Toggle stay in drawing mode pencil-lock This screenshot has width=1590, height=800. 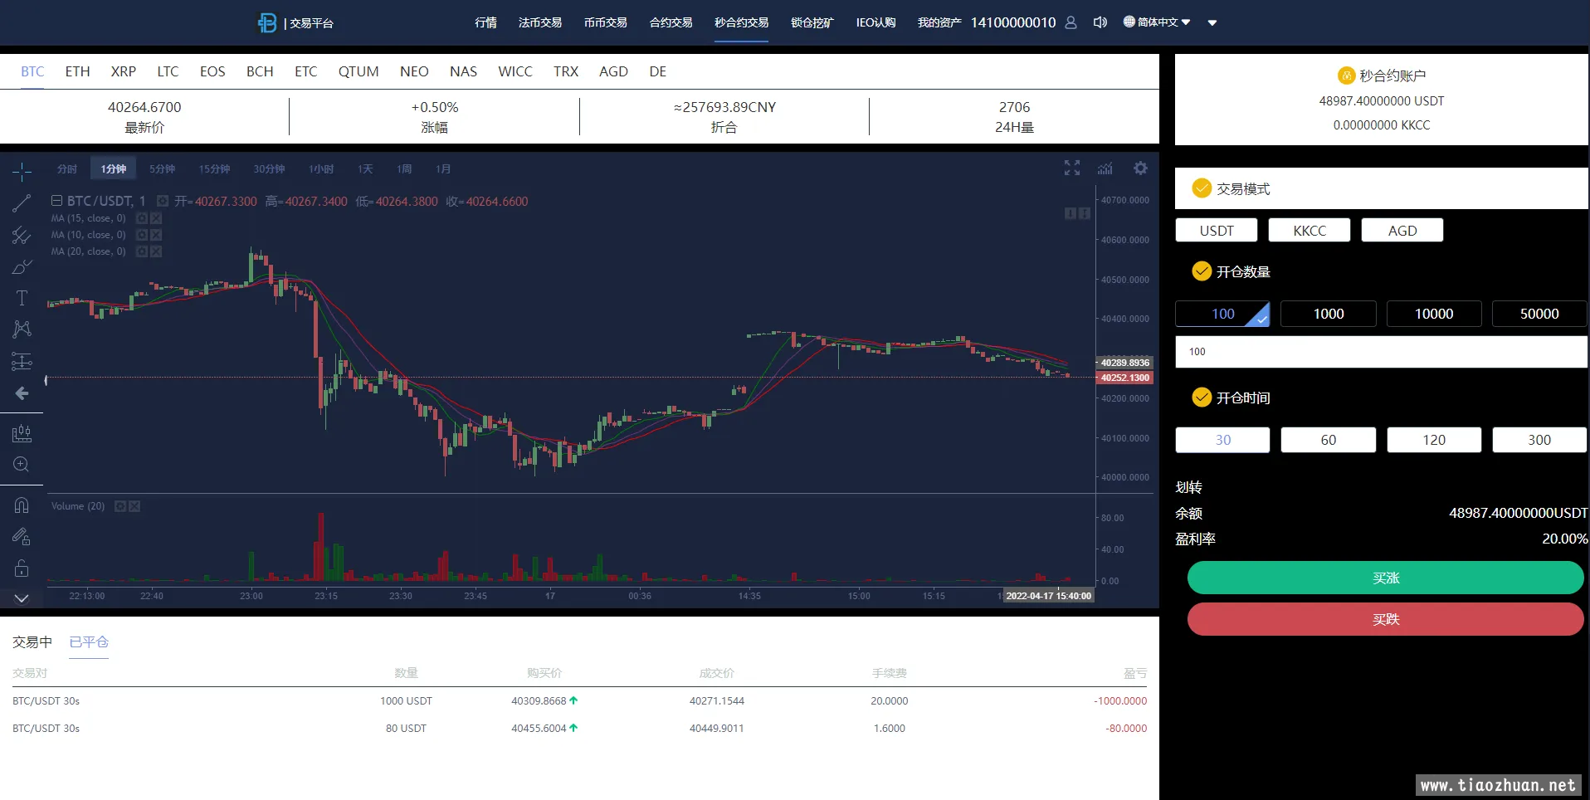22,537
